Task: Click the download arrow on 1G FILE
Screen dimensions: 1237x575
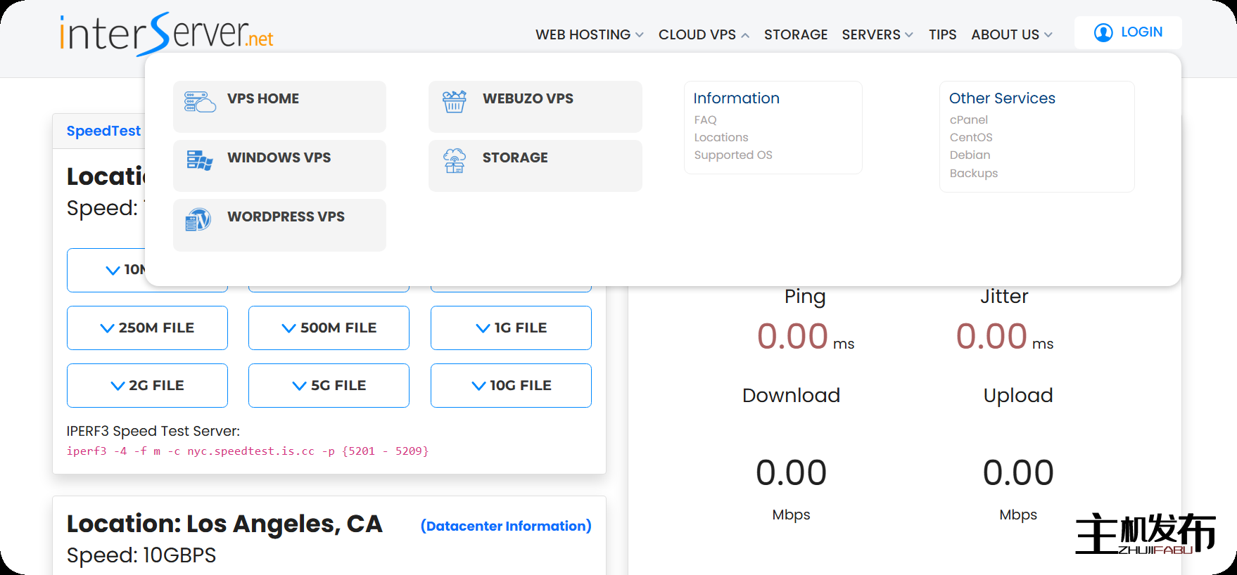Action: (x=483, y=328)
